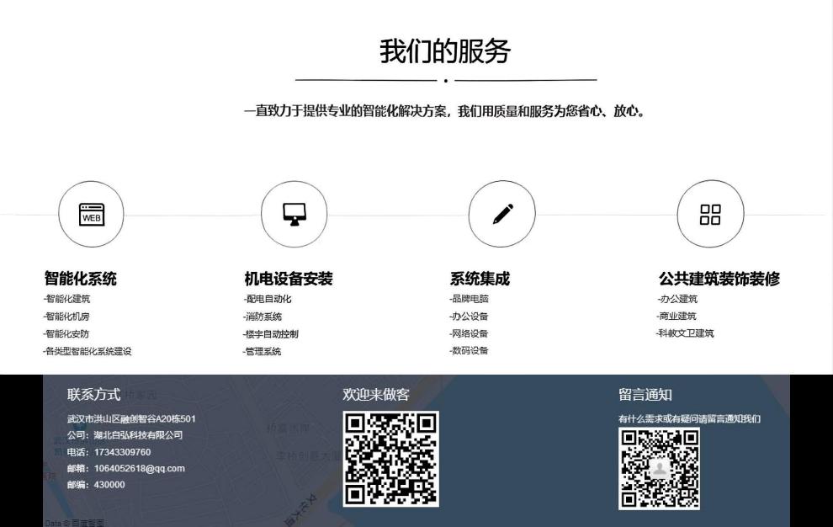Click the phone number 17343309760

click(x=122, y=452)
